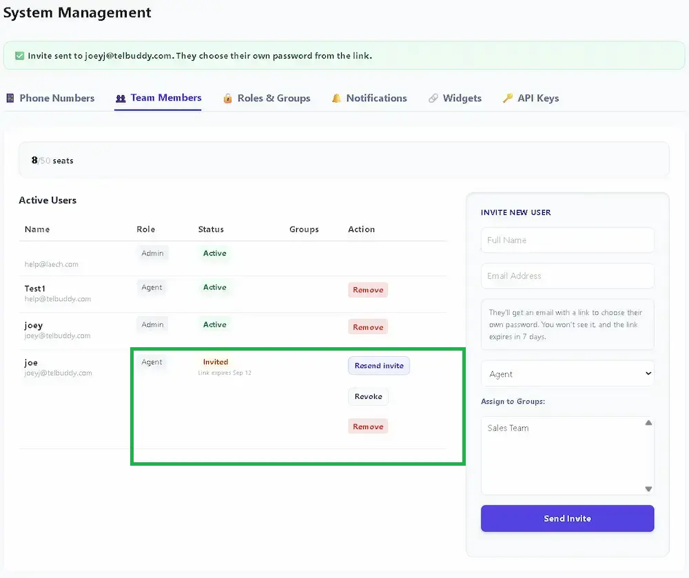Click the Active Users heading
The width and height of the screenshot is (689, 578).
(48, 200)
